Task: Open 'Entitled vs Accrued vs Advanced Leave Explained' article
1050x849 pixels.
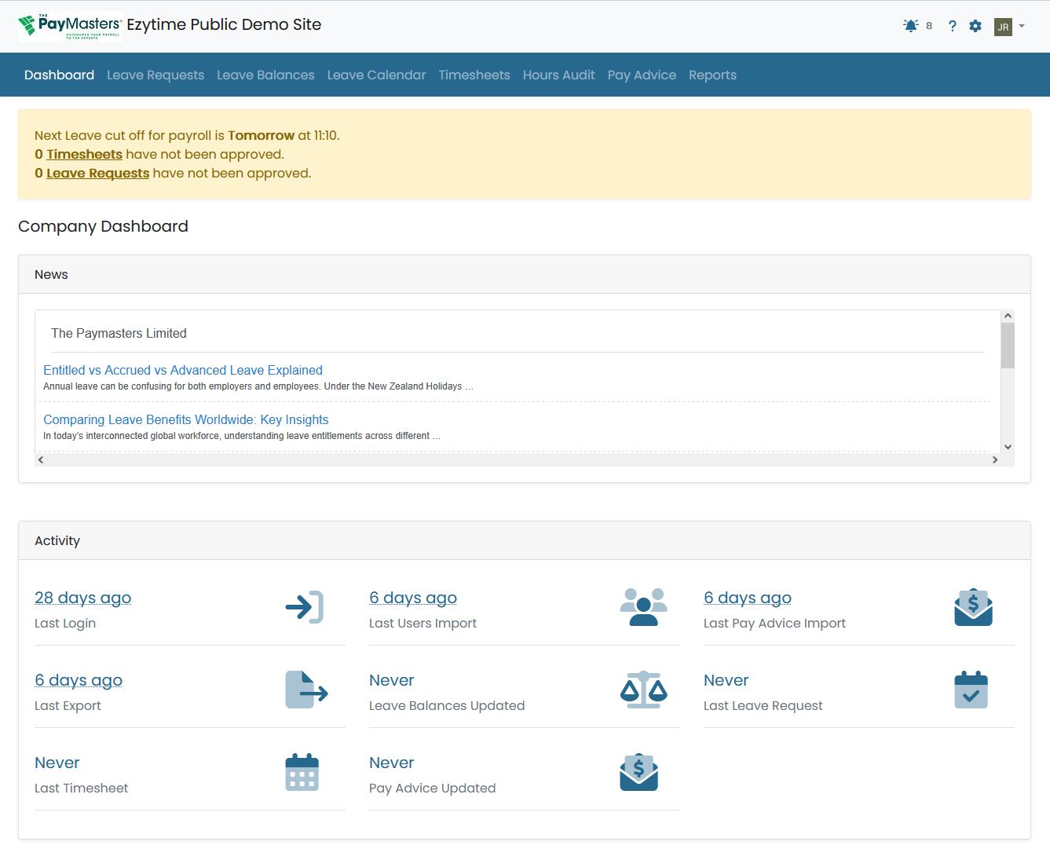Action: tap(183, 370)
